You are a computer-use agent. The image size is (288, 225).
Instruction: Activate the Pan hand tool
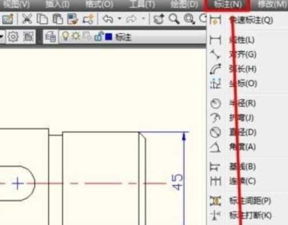(158, 19)
